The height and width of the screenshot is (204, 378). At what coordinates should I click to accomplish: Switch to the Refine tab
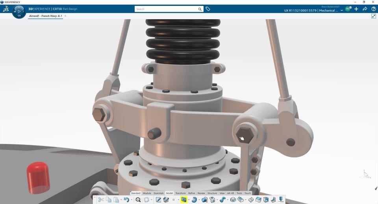coord(192,193)
